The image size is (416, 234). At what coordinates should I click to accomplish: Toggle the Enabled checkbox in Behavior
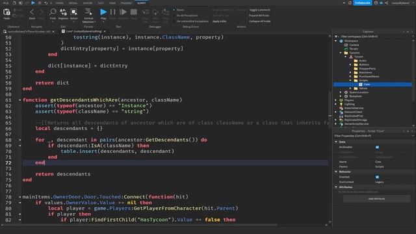(x=377, y=177)
